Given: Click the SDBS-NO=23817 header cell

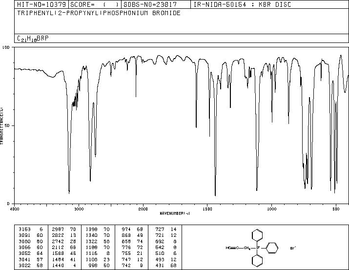Looking at the screenshot, I should (156, 4).
